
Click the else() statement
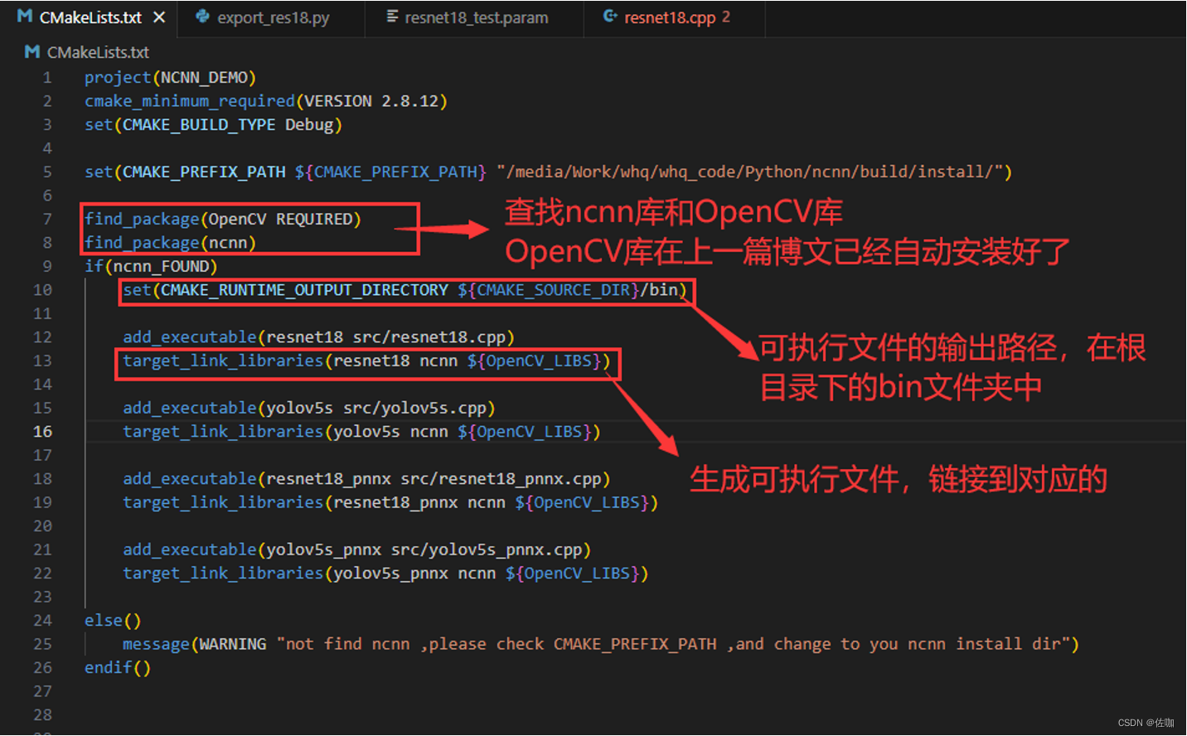(113, 620)
